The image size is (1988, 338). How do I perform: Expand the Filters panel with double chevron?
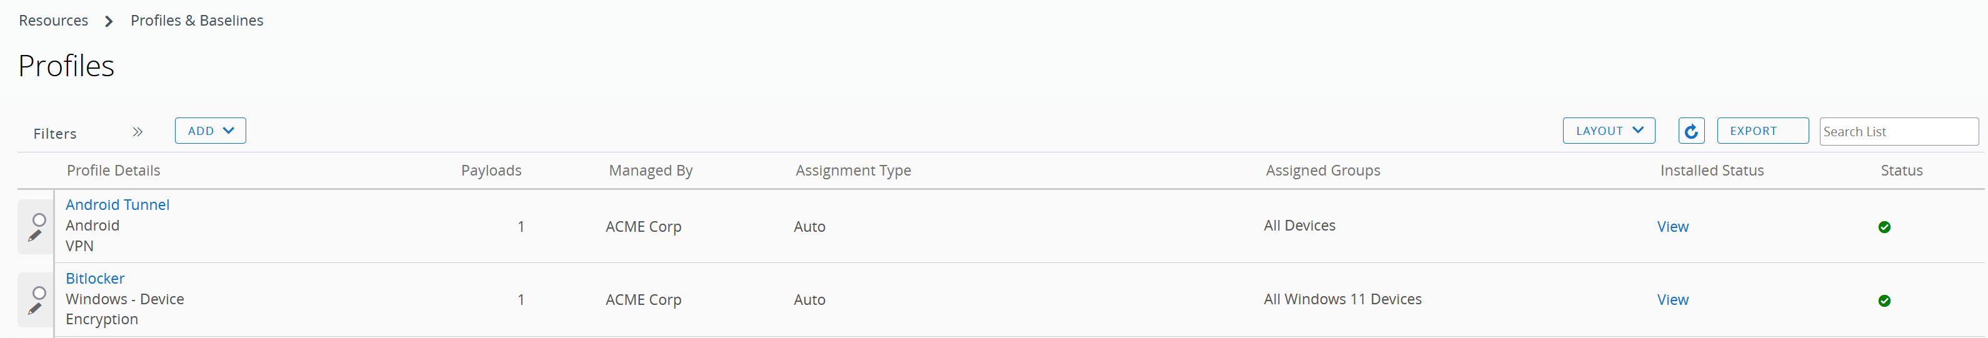point(137,132)
